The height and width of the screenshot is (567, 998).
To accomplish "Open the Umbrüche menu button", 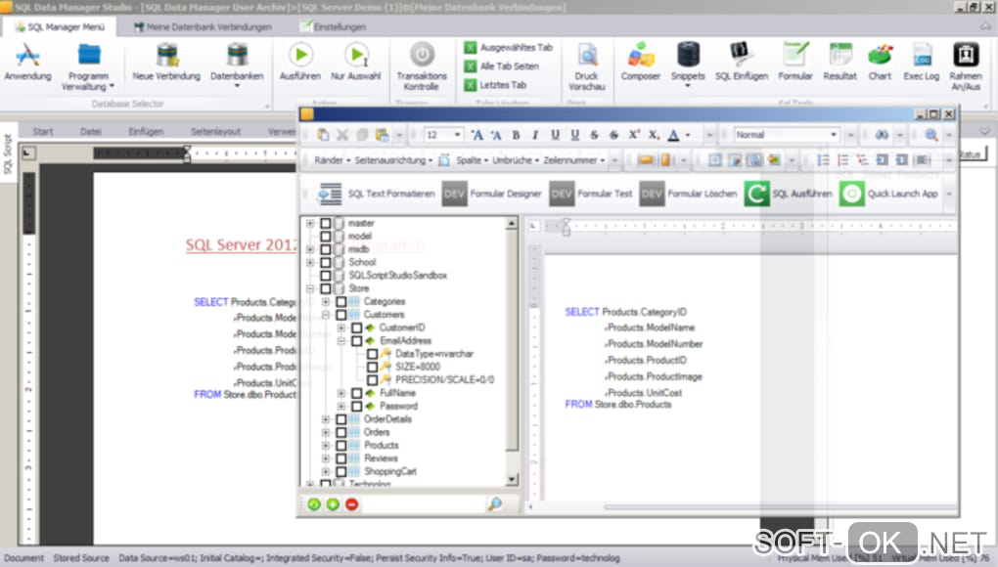I will [516, 161].
